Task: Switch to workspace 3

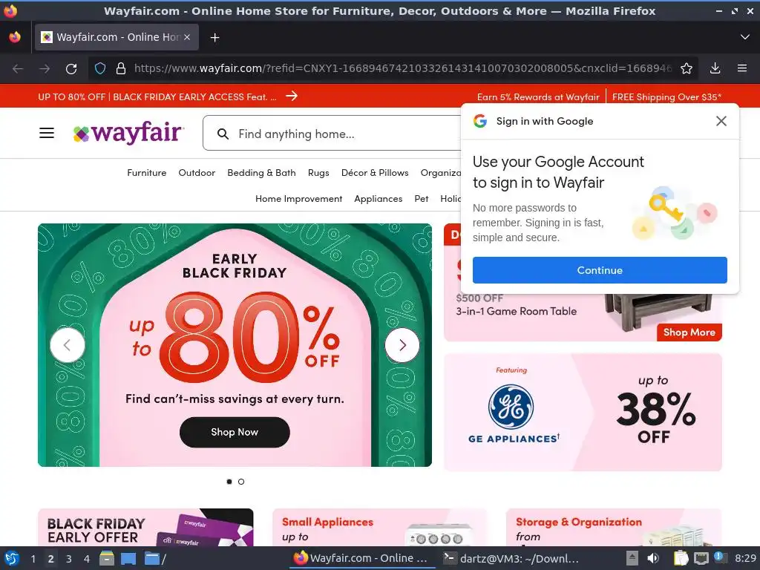Action: (69, 559)
